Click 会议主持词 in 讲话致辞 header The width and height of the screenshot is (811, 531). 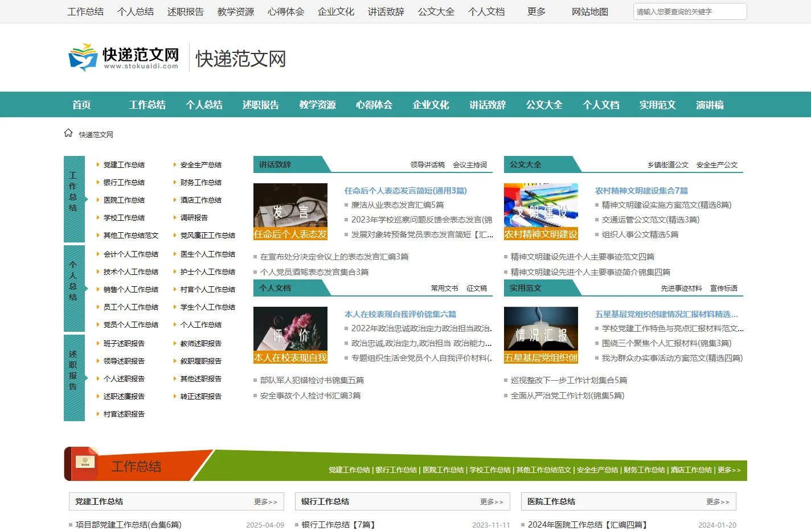[470, 164]
